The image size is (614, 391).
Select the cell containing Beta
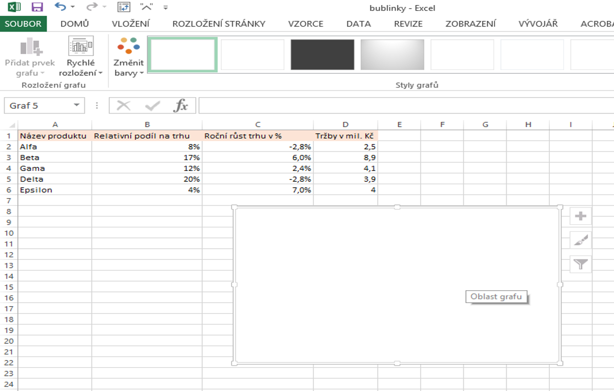pos(55,157)
